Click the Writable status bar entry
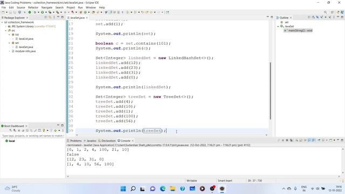This screenshot has height=194, width=345. (x=192, y=181)
